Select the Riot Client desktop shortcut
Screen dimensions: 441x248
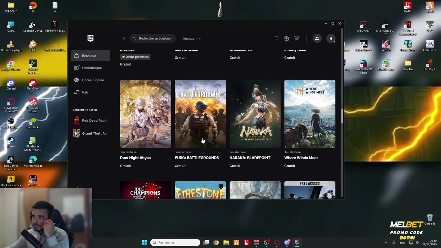[x=33, y=85]
